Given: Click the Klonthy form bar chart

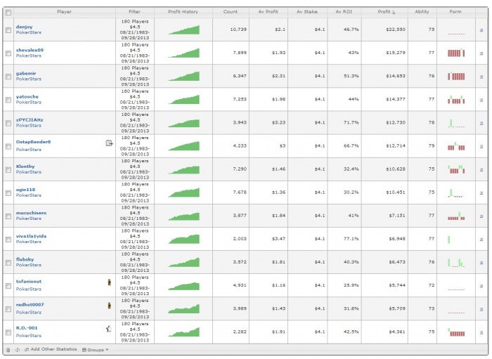Looking at the screenshot, I should pos(456,169).
